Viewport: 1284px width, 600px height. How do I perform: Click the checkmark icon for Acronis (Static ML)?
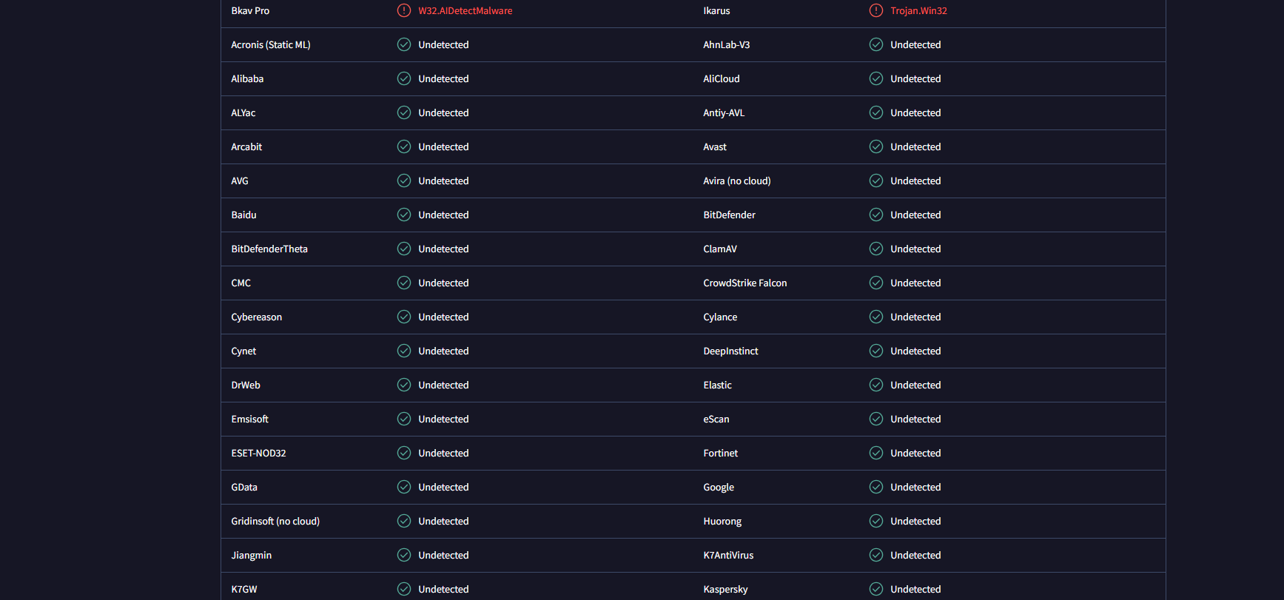pyautogui.click(x=404, y=45)
